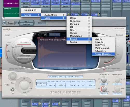Select lin decay curve
This screenshot has width=130, height=107.
click(x=83, y=85)
